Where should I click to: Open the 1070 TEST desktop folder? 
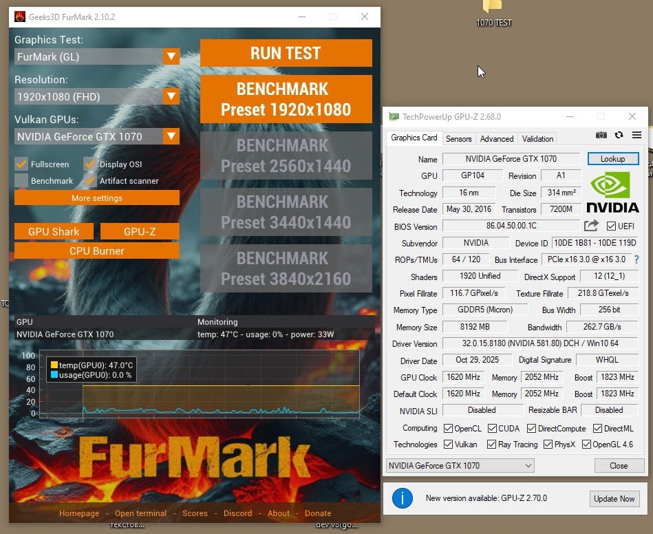[493, 12]
